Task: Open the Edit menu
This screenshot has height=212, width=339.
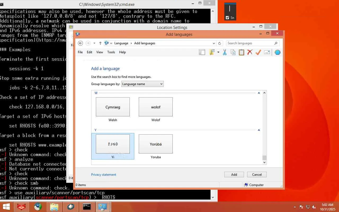Action: coord(90,52)
